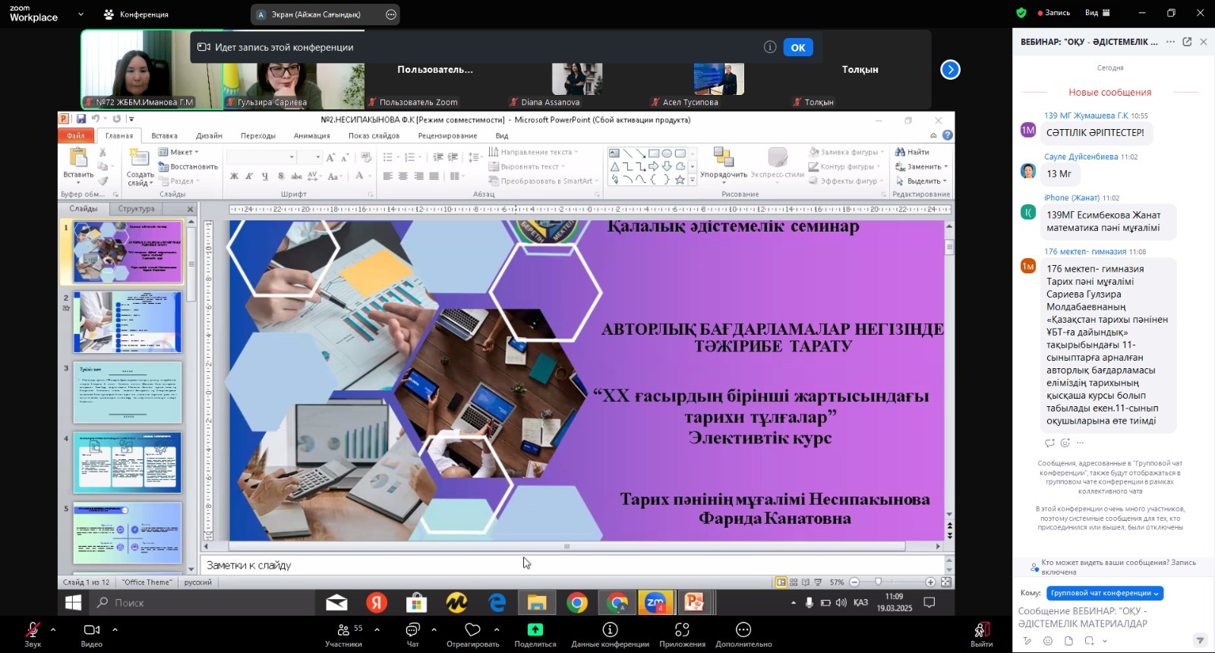Click the Share screen (Поделиться) icon
The image size is (1215, 653).
pyautogui.click(x=535, y=630)
